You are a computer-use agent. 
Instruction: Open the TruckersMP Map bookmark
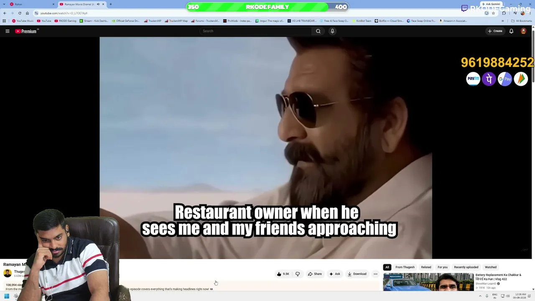176,21
